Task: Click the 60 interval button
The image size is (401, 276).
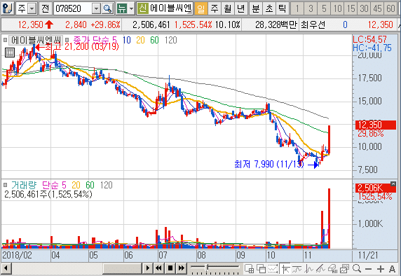Action: pos(390,9)
